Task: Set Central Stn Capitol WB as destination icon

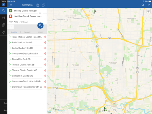Action: (45, 76)
